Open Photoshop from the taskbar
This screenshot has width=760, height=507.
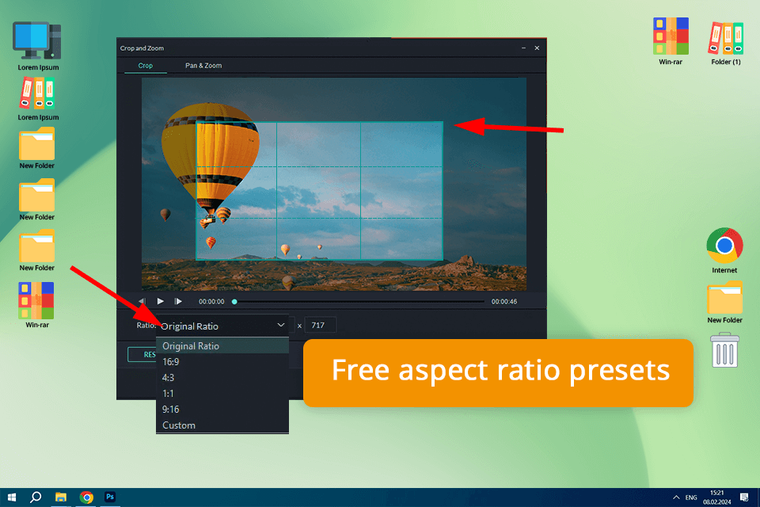(110, 497)
